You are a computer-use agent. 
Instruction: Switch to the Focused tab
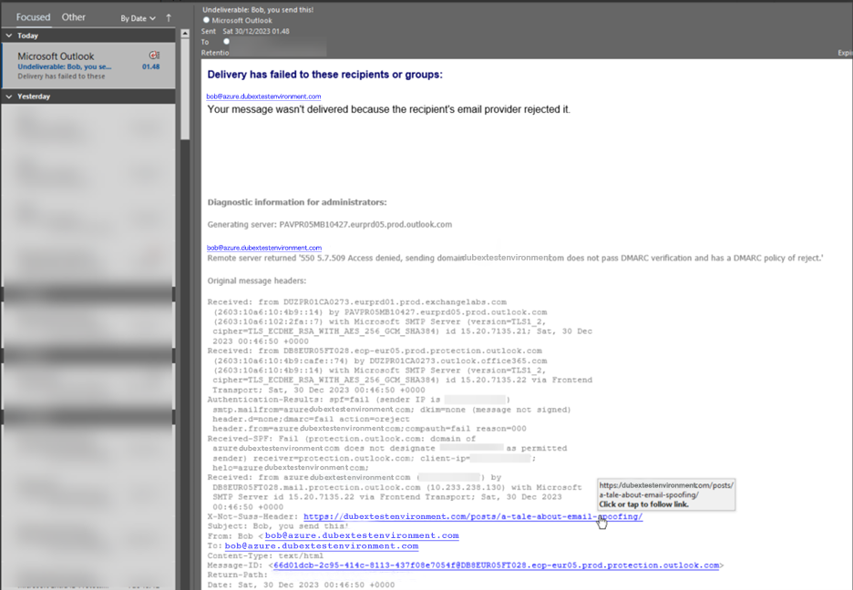[33, 17]
